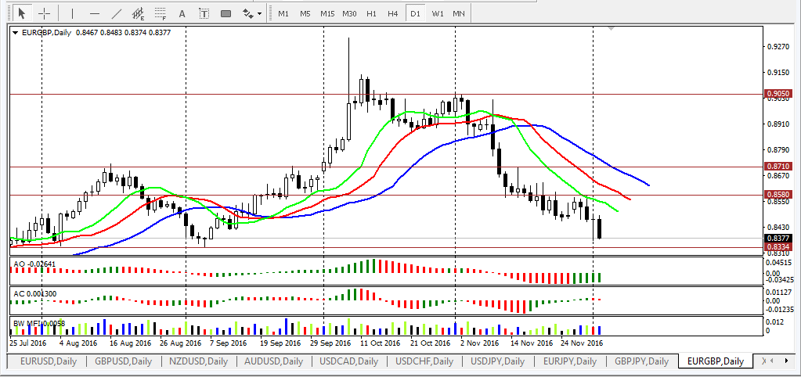Select the active EURGBP,Daily tab

tap(715, 361)
